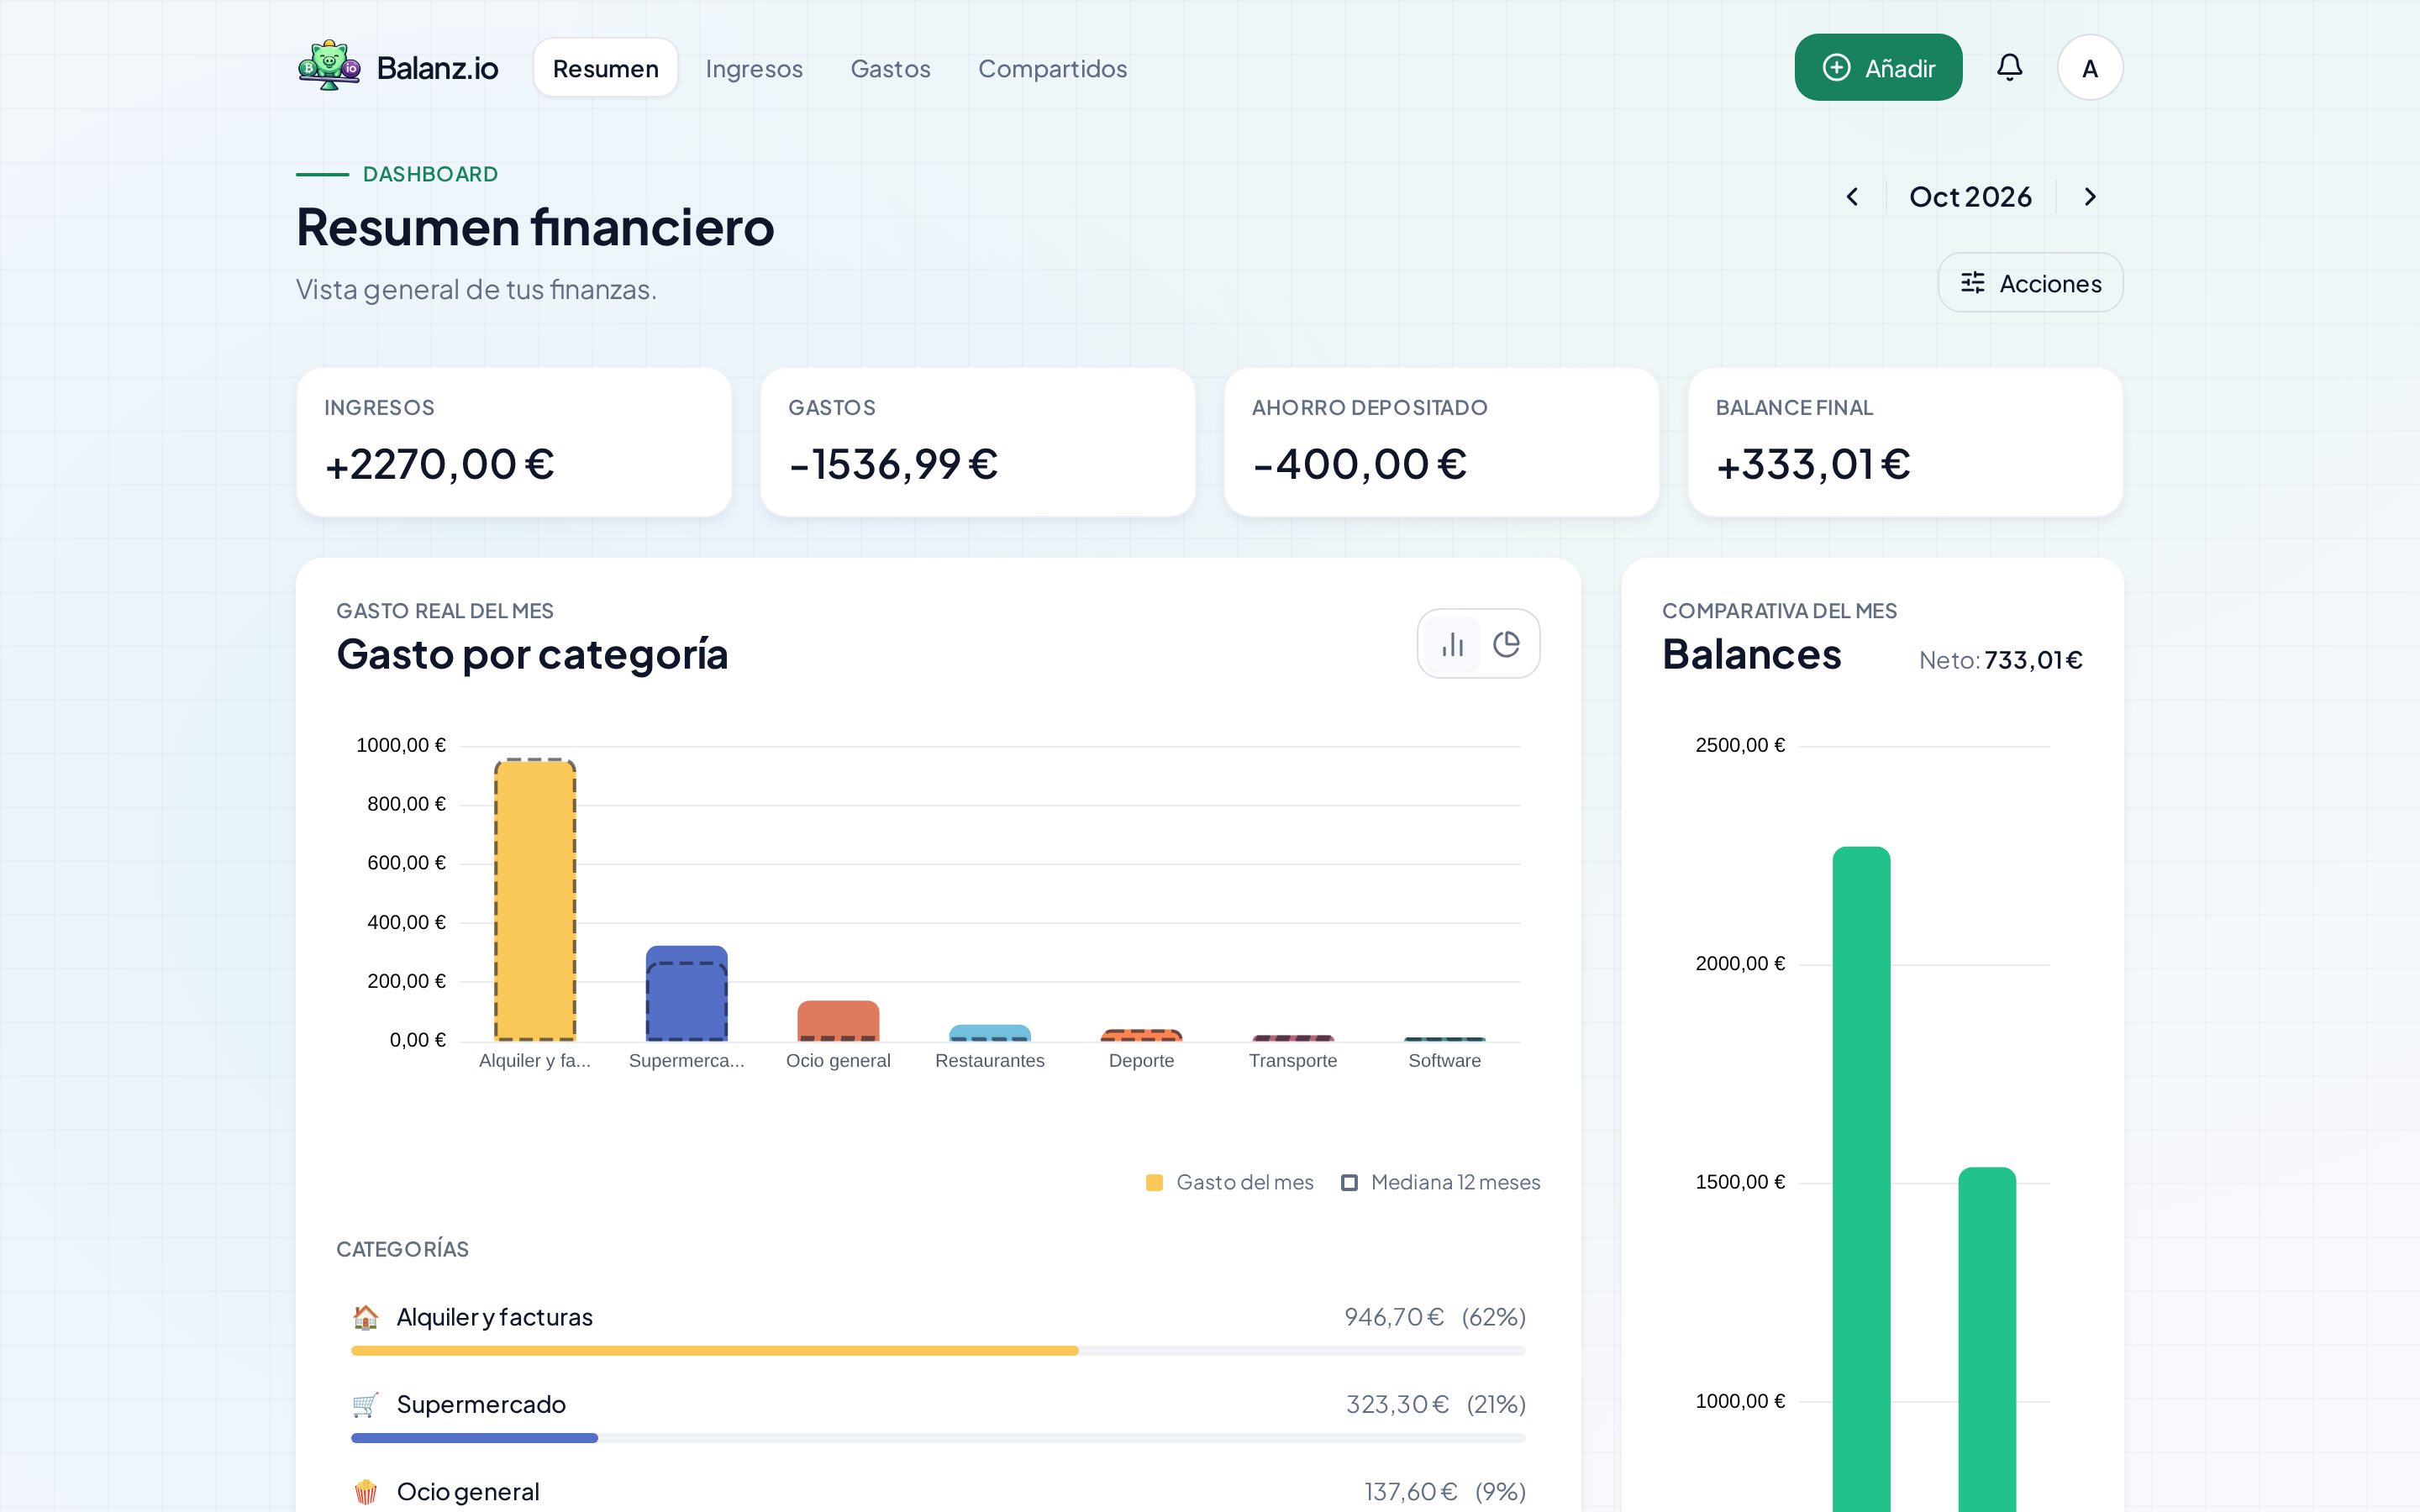The image size is (2420, 1512).
Task: Click the Balanz.io piggy bank logo
Action: pyautogui.click(x=329, y=67)
